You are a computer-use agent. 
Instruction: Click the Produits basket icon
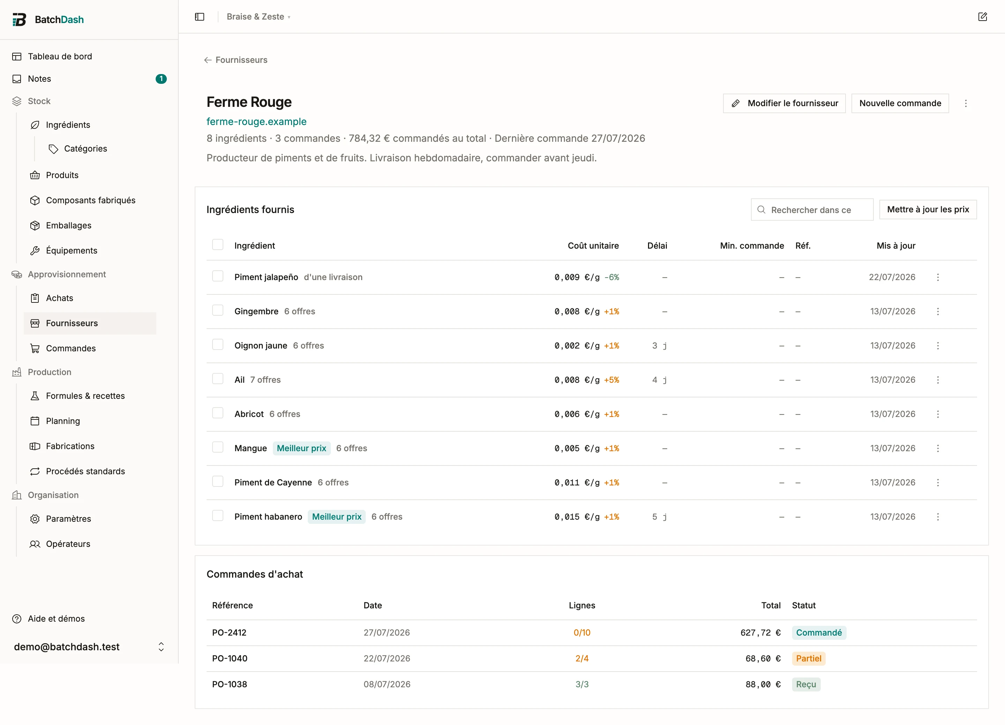[x=35, y=175]
